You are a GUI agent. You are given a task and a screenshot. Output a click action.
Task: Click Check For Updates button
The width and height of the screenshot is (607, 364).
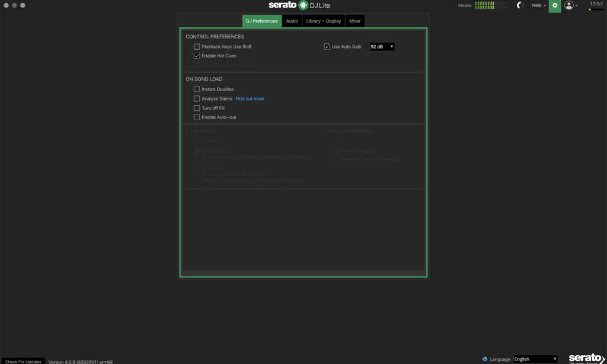(x=23, y=361)
